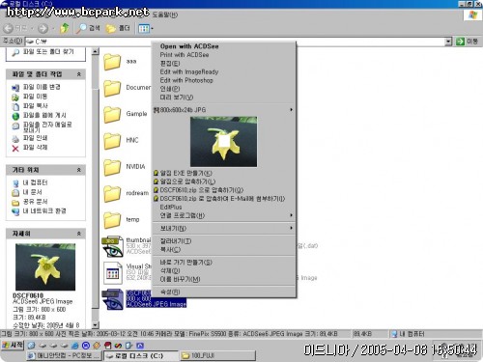Click the 파일을 전자 메일로 보내기 link

[42, 126]
